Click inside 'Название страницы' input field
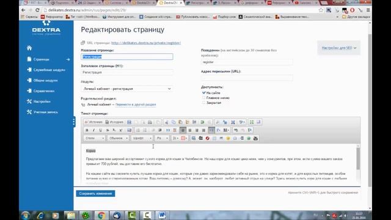This screenshot has width=391, height=220. pyautogui.click(x=127, y=57)
